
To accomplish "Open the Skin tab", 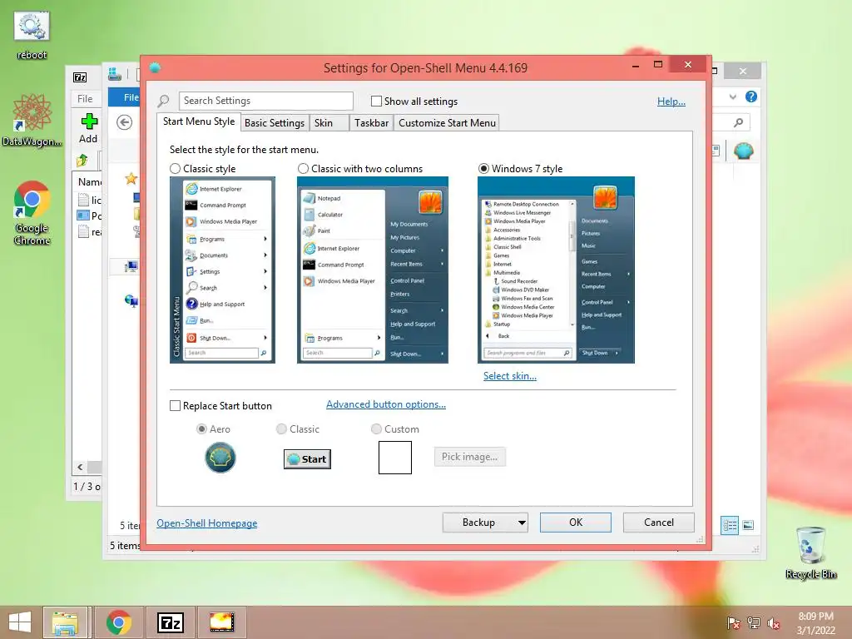I will pyautogui.click(x=329, y=123).
